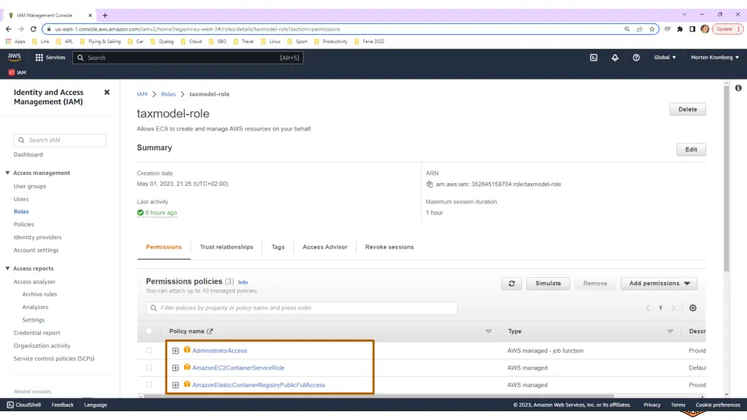Click the policy filter input field
This screenshot has height=420, width=747.
(301, 308)
